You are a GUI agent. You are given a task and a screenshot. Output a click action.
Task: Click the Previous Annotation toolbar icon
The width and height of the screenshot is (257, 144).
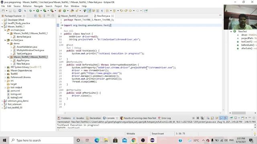coord(114,11)
